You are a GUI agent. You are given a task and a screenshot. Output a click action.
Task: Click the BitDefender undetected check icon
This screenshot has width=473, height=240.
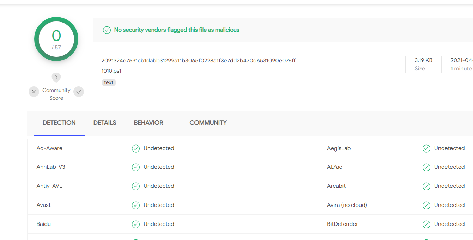(426, 224)
